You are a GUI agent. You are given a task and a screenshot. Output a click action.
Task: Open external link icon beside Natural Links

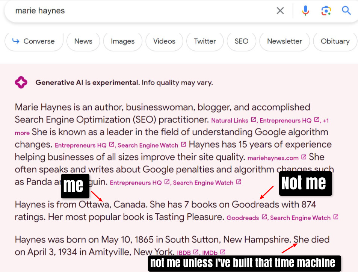click(x=254, y=120)
